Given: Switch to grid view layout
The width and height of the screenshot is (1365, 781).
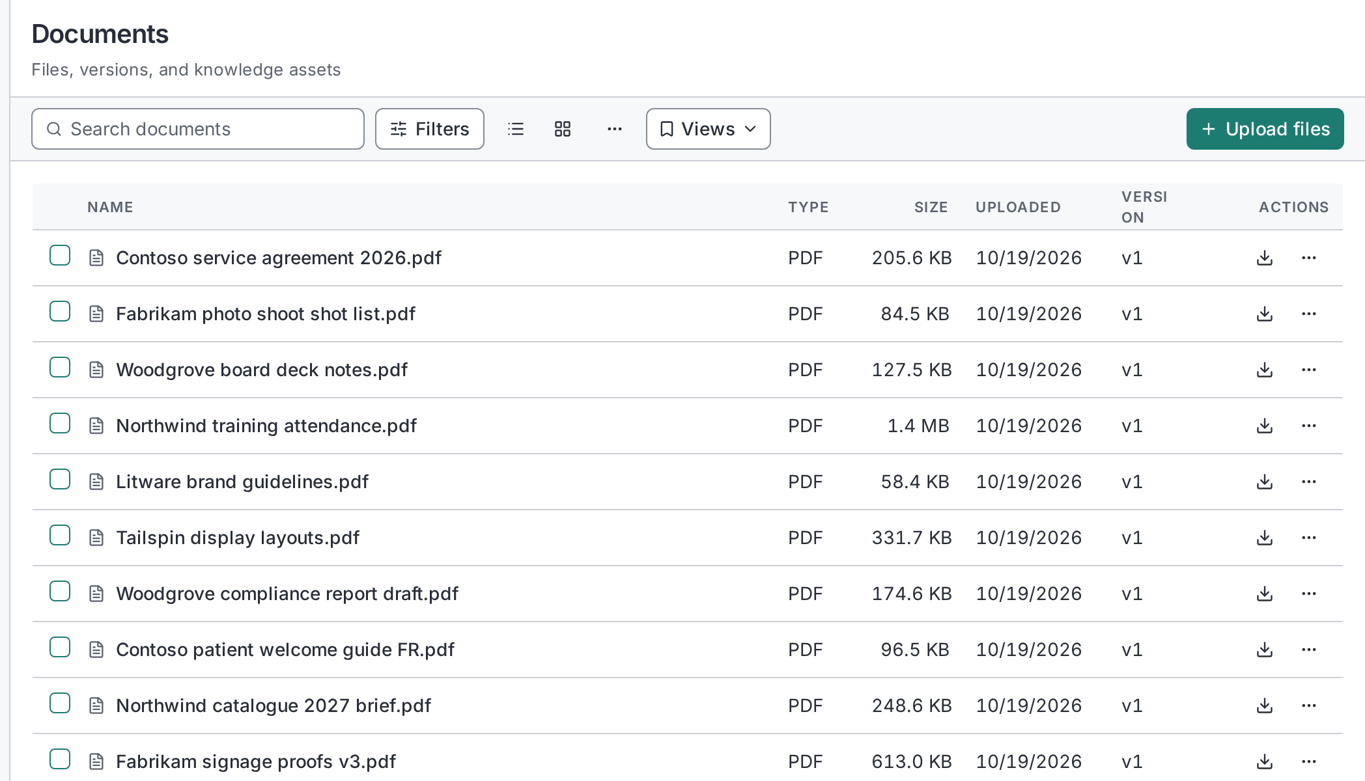Looking at the screenshot, I should 563,129.
